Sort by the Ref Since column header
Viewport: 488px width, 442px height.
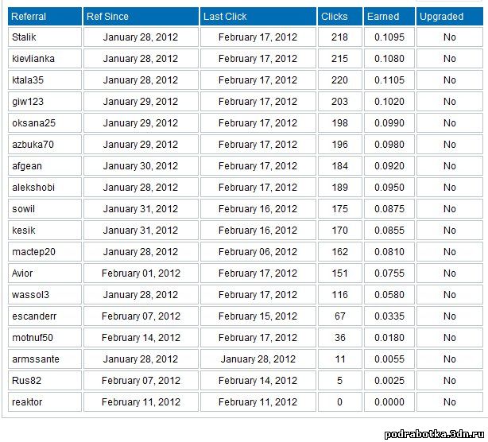107,17
